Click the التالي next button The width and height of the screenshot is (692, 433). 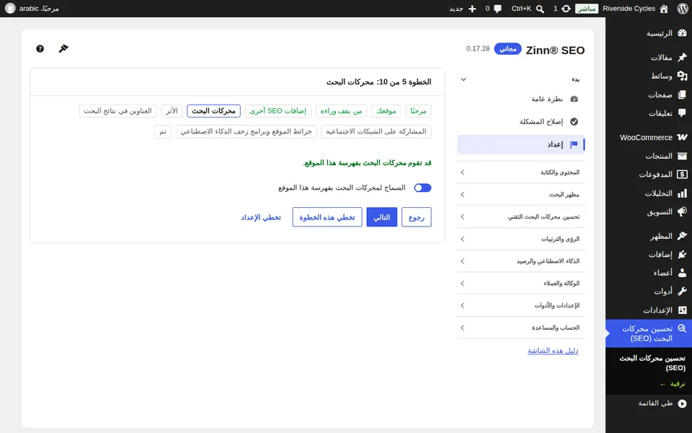point(382,217)
